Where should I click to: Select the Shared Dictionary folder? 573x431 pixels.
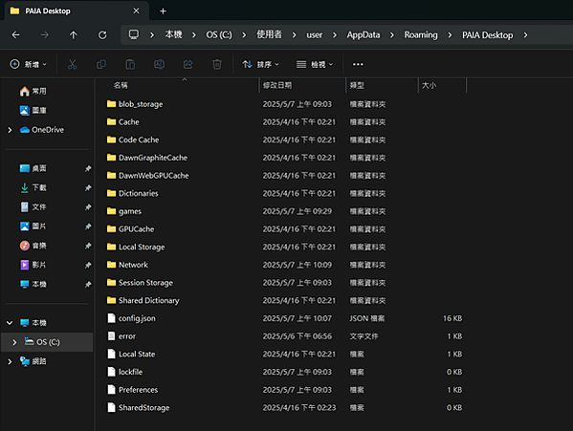143,301
